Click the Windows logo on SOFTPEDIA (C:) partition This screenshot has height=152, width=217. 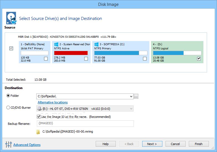96,44
